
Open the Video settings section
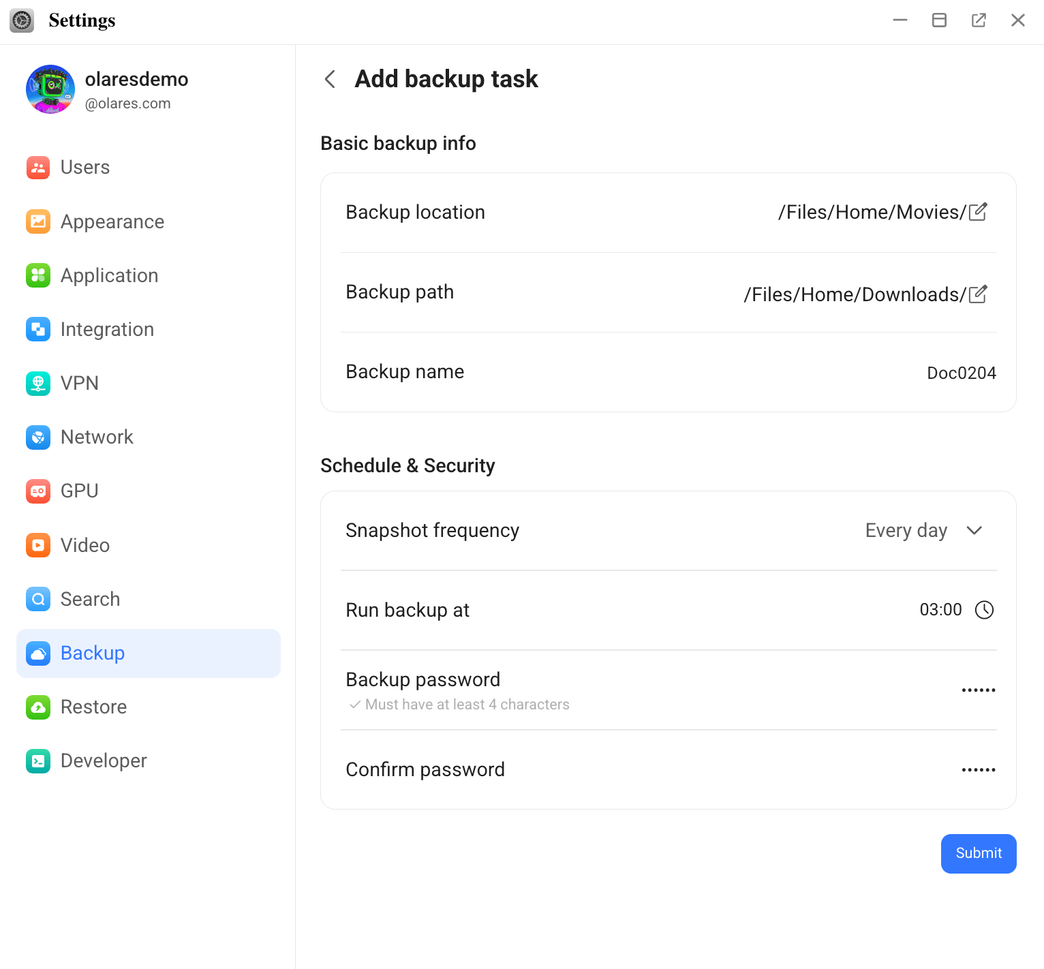point(38,545)
